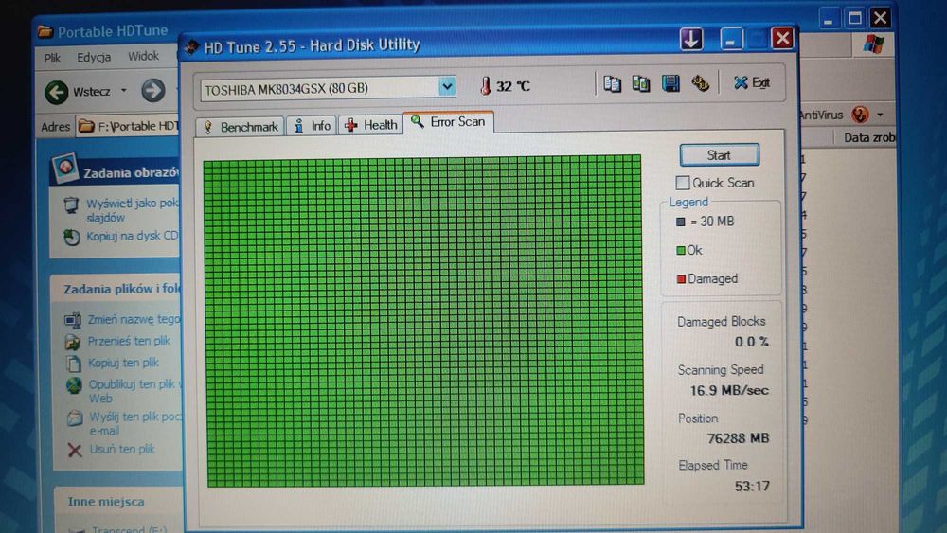
Task: Click Kopiuj na dysk CD link
Action: coord(132,236)
